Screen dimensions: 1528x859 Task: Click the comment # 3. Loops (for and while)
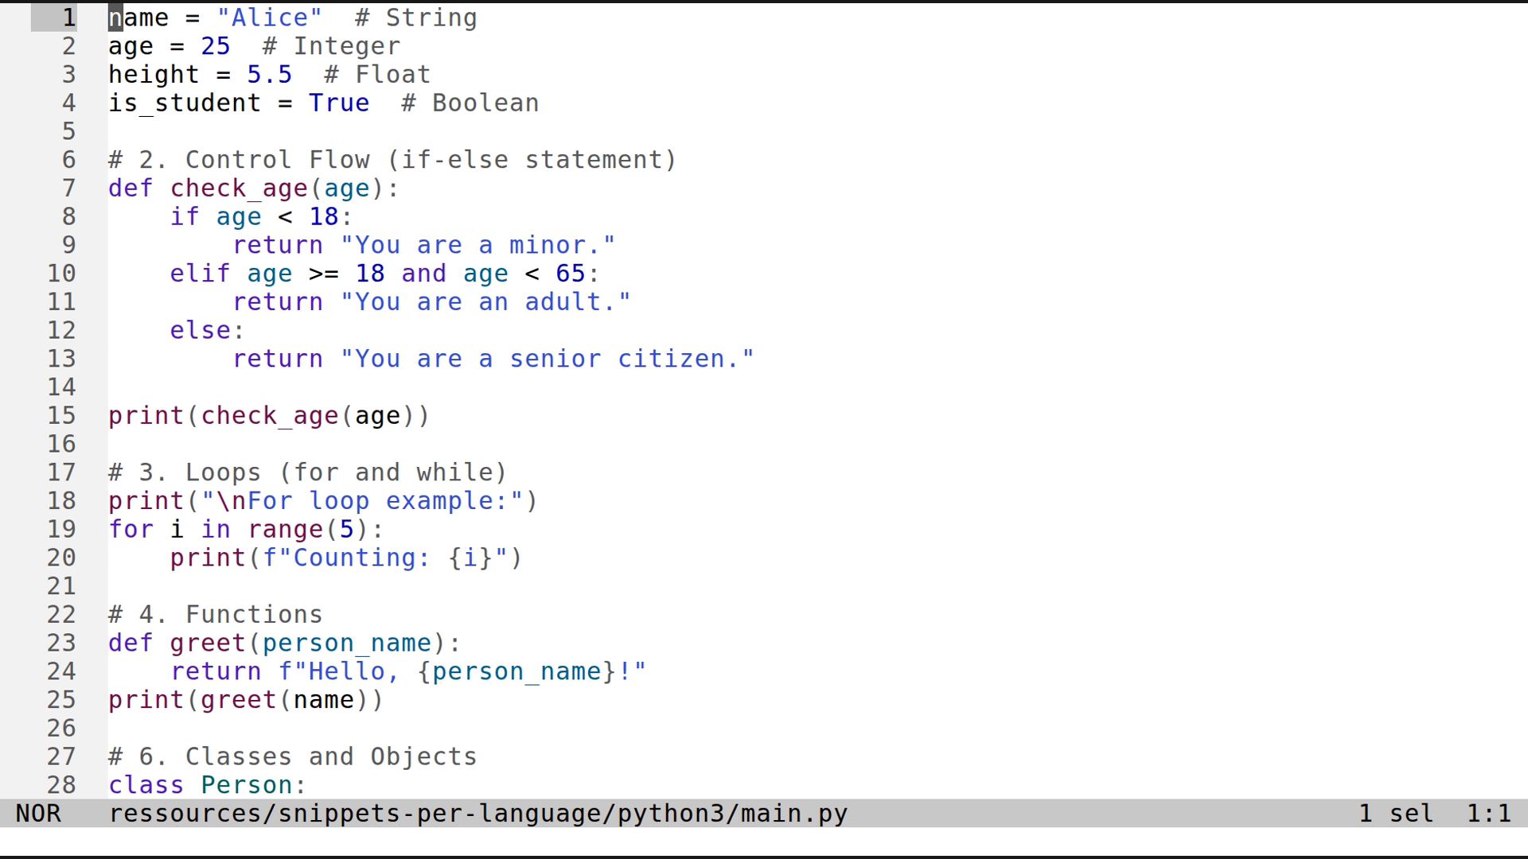[x=306, y=472]
